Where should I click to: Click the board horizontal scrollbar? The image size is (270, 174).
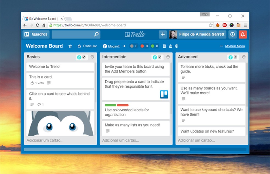click(x=107, y=149)
